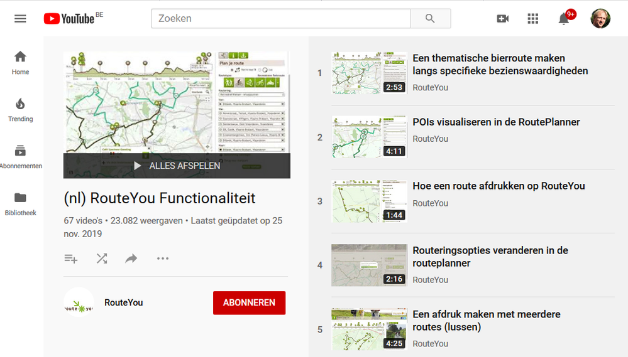Open 'Hoe een route afdrukken op RouteYou'
Viewport: 628px width, 357px height.
[499, 186]
